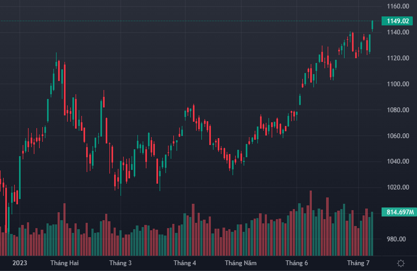Select Tháng 4 on the time axis
The image size is (417, 271).
pyautogui.click(x=185, y=263)
